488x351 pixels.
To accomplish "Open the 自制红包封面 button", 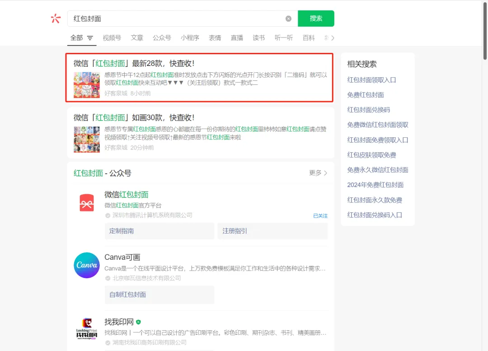I will 160,295.
